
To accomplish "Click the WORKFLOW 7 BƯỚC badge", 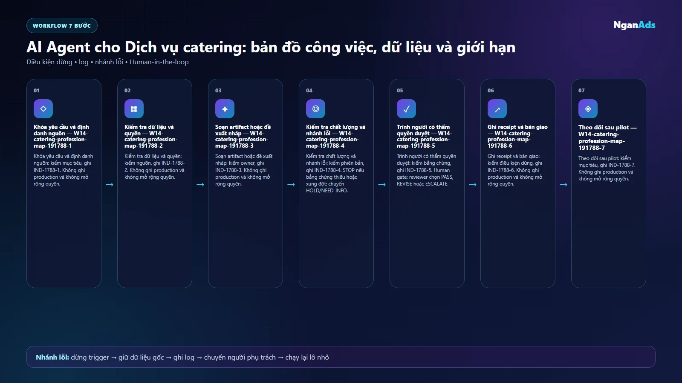I will click(62, 26).
